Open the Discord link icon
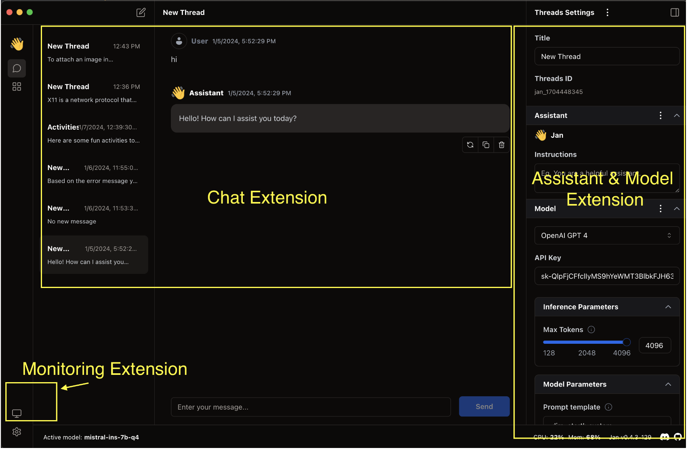Image resolution: width=690 pixels, height=450 pixels. (665, 437)
